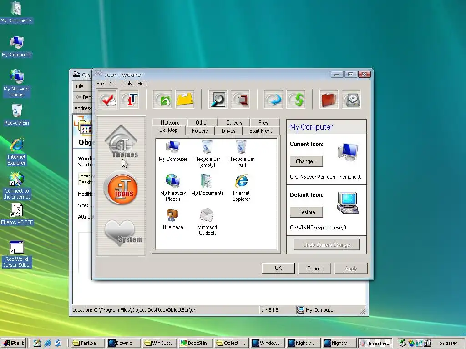The width and height of the screenshot is (466, 349).
Task: Click Connect to the Internet desktop icon
Action: (17, 186)
